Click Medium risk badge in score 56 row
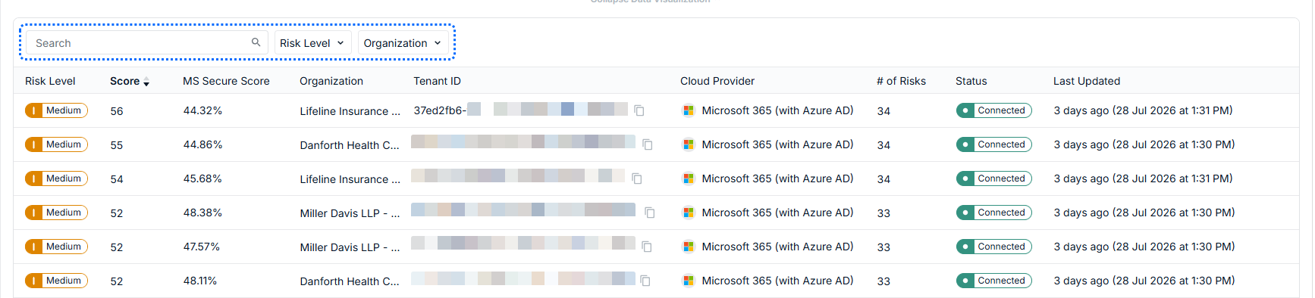 tap(56, 110)
